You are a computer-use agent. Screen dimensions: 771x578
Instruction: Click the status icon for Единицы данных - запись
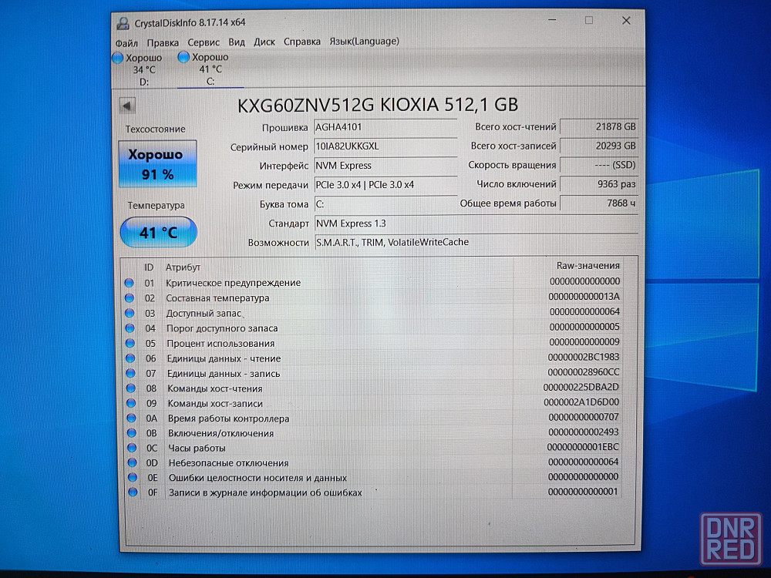click(x=130, y=374)
